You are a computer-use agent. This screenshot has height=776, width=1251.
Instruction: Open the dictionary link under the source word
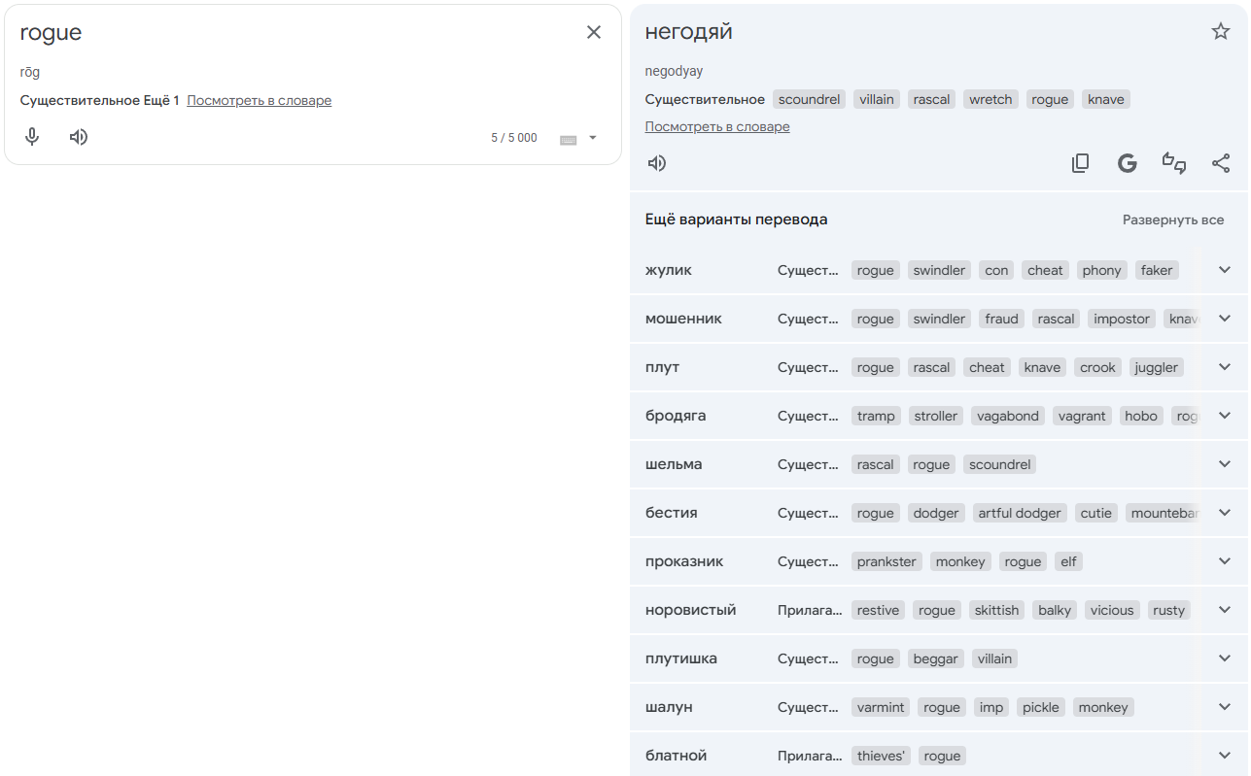[260, 100]
